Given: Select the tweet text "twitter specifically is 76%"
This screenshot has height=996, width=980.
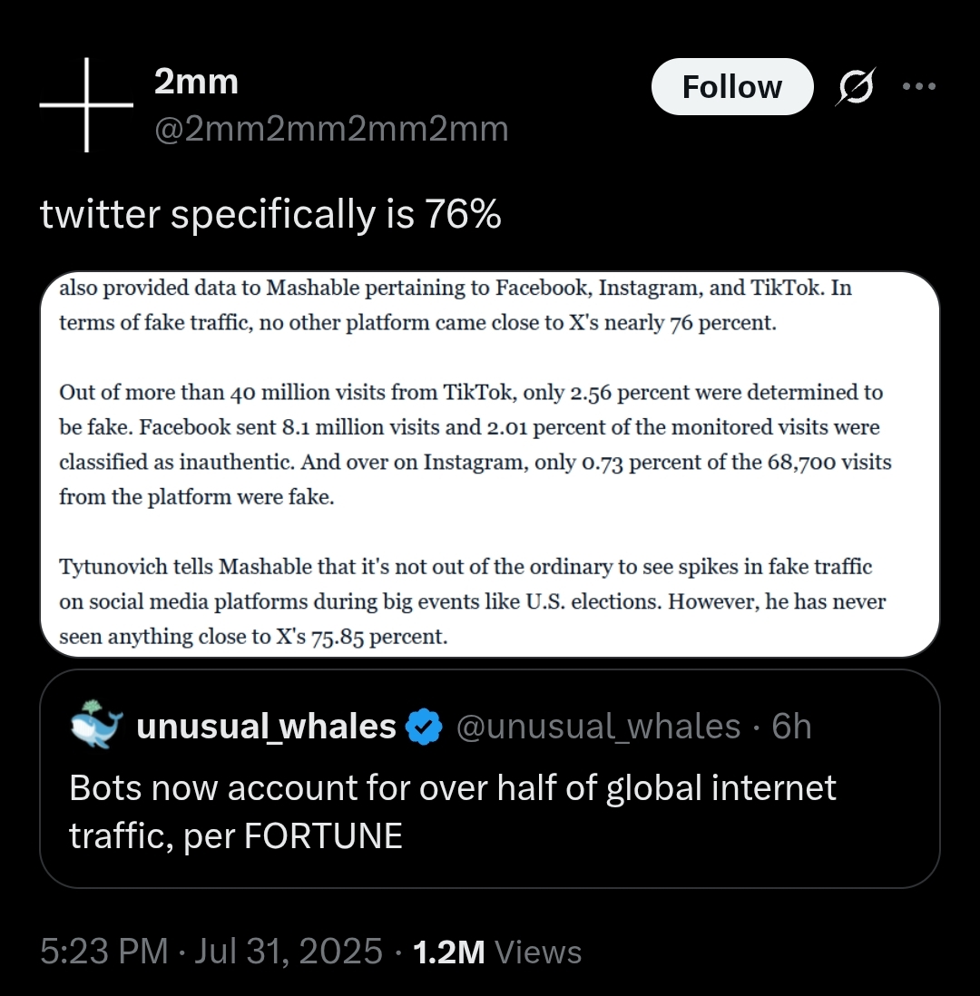Looking at the screenshot, I should click(x=270, y=214).
